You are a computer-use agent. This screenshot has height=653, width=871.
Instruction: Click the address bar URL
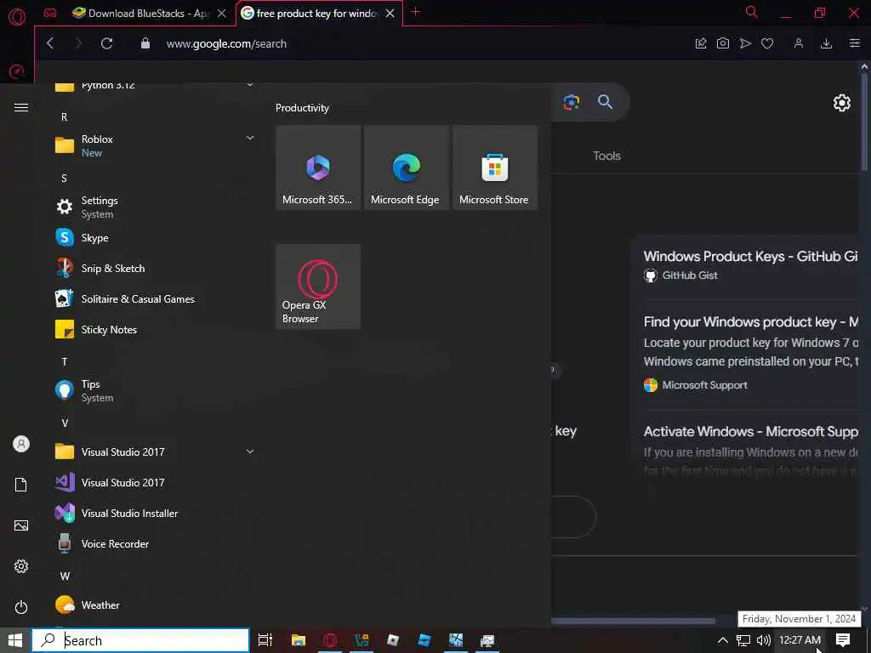[226, 44]
